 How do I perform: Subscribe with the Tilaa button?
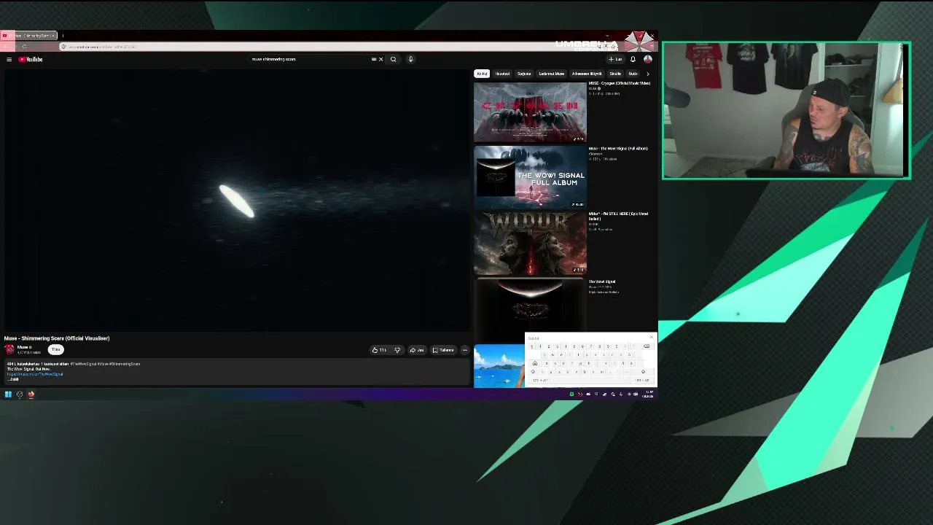tap(55, 350)
